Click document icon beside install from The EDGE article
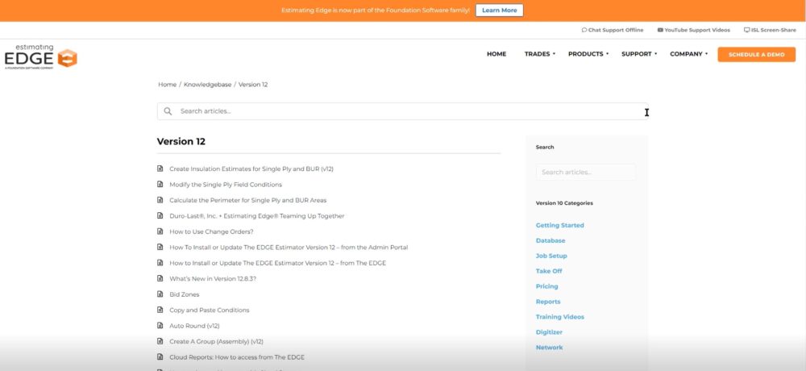The height and width of the screenshot is (371, 806). (x=160, y=263)
